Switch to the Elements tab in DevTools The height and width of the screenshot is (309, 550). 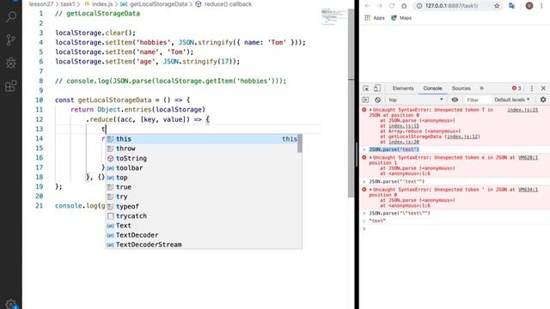(x=403, y=88)
